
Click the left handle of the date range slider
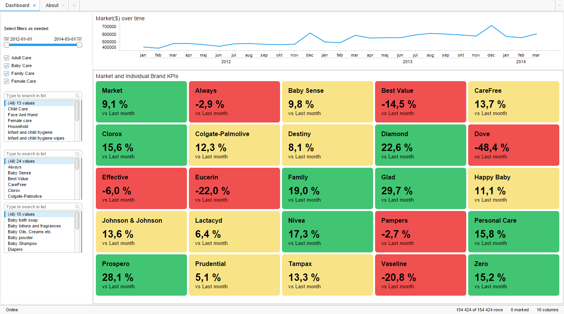[6, 45]
